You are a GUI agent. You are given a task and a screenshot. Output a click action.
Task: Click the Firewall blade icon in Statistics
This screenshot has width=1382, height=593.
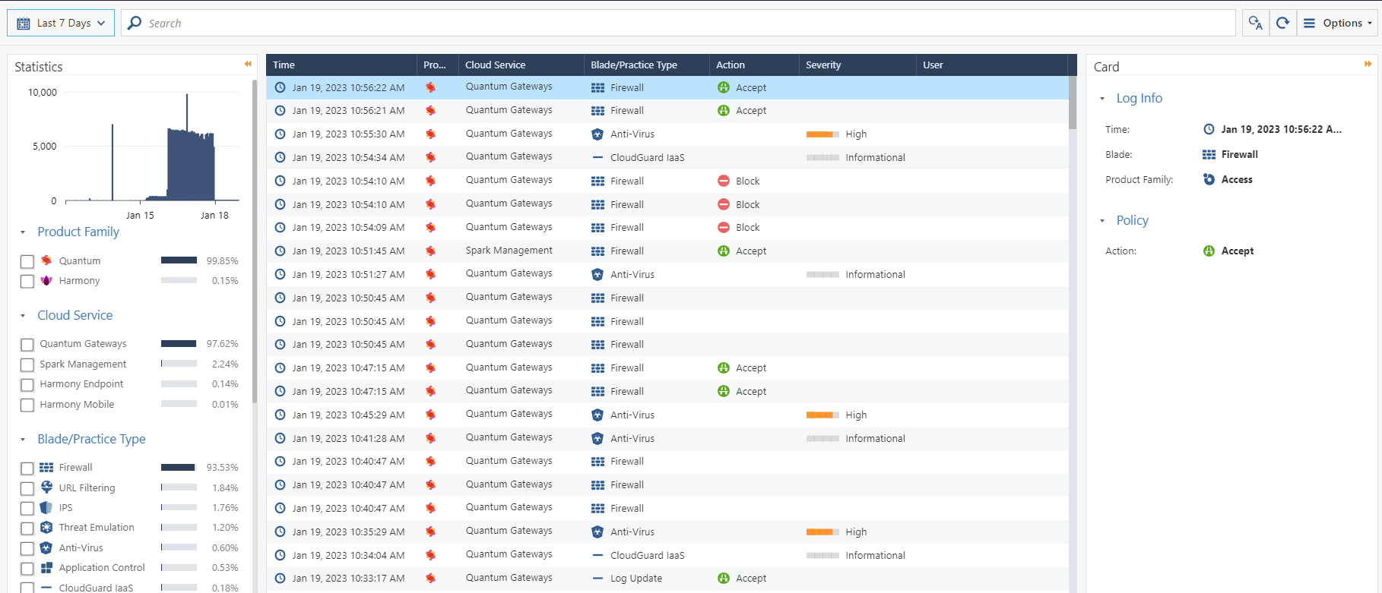[x=46, y=468]
